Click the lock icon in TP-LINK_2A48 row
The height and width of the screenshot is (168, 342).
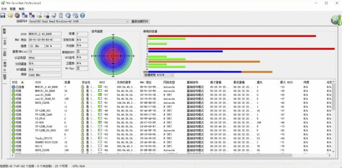82,114
